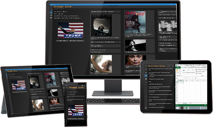Open CONFIDENCE GROWS ON HILL story in tablet list

point(155,84)
